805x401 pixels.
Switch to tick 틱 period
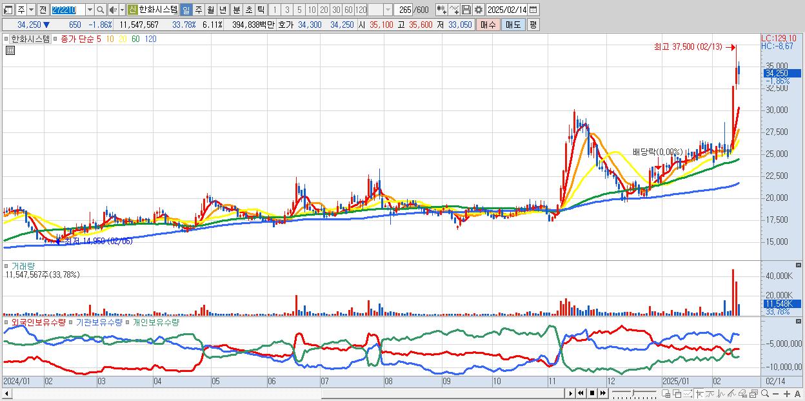pyautogui.click(x=261, y=10)
